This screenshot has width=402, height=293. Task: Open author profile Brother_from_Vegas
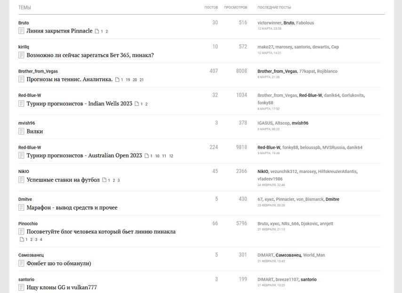pos(38,71)
